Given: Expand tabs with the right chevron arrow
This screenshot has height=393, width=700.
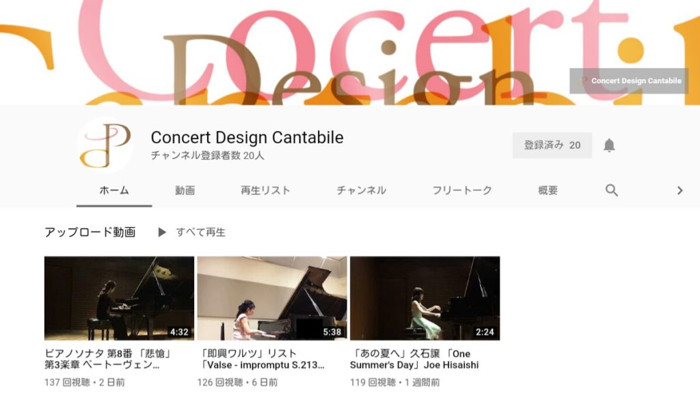Looking at the screenshot, I should pyautogui.click(x=680, y=190).
